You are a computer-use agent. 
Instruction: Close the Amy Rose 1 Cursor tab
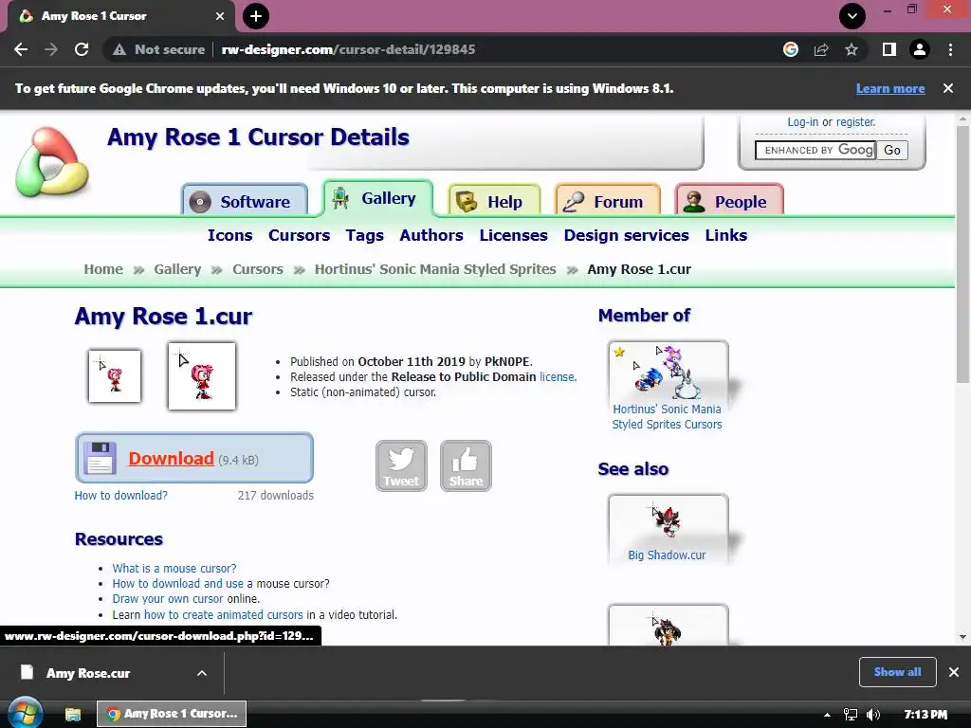pyautogui.click(x=220, y=16)
